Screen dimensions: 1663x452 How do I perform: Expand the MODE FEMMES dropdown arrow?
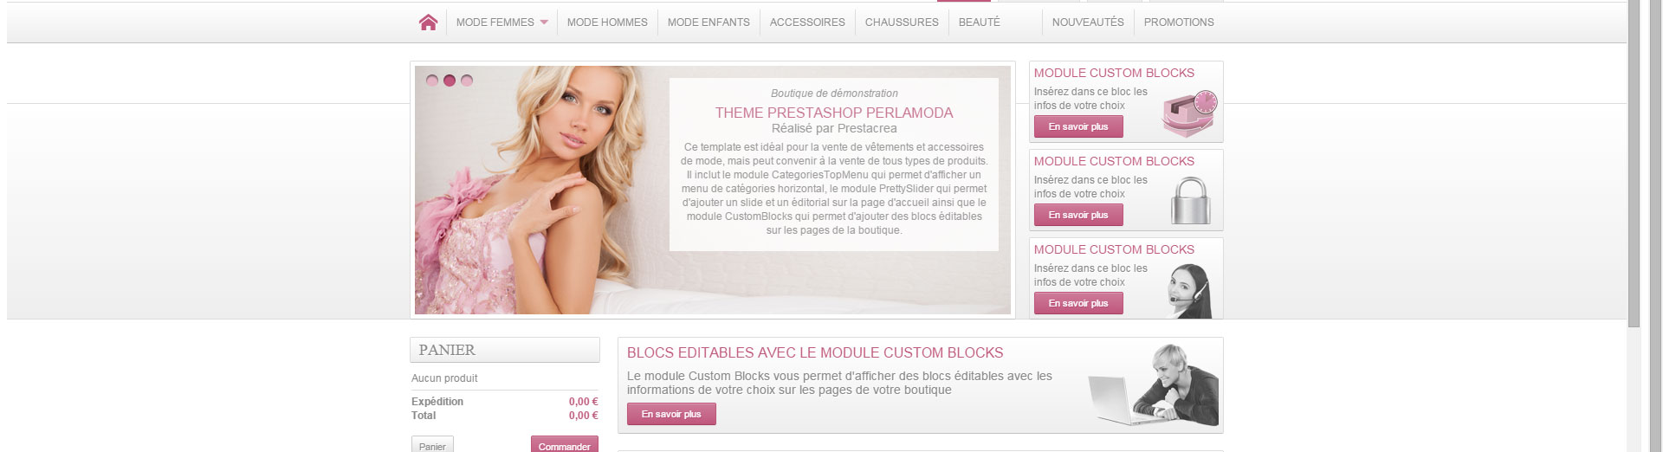544,23
